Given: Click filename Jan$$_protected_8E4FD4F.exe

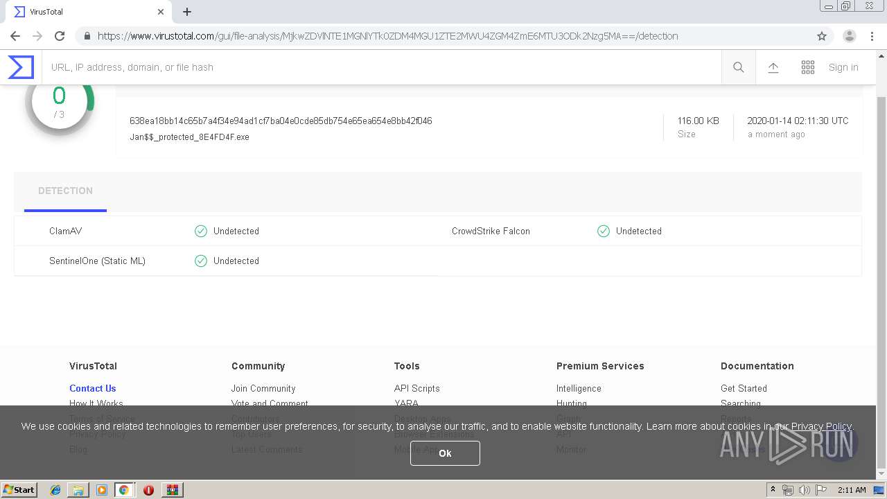Looking at the screenshot, I should pos(189,137).
